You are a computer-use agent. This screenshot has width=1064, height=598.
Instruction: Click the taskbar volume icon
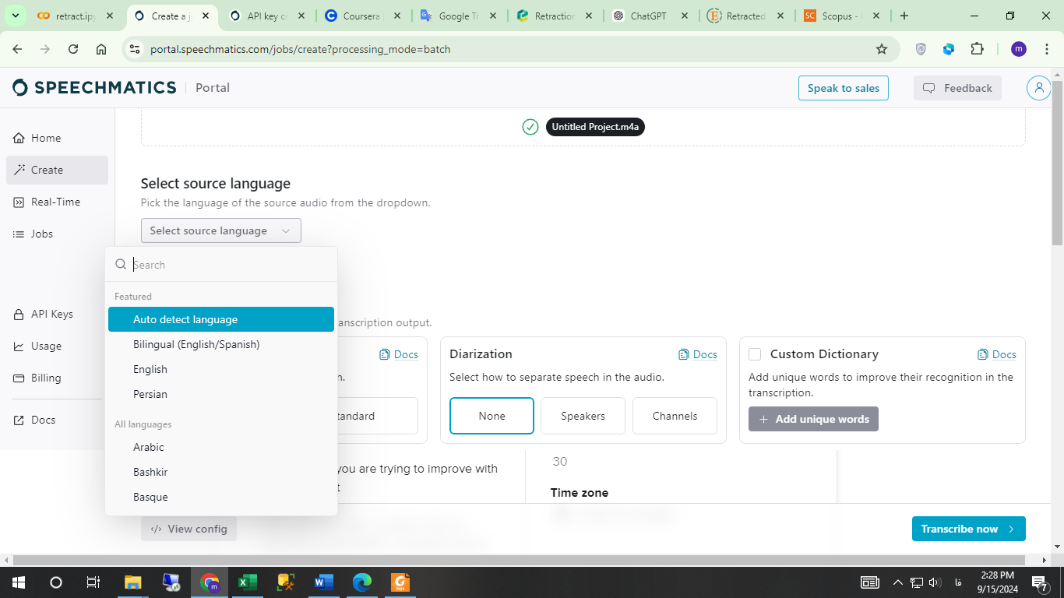935,582
